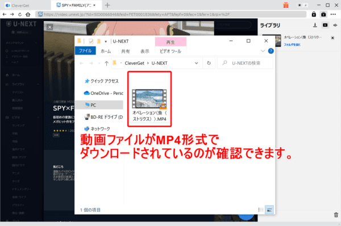The image size is (341, 226).
Task: Close the SPY×FAMILY browser tab
Action: [94, 5]
